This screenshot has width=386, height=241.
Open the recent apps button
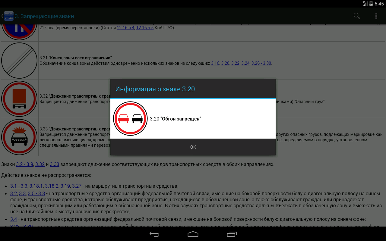(232, 234)
